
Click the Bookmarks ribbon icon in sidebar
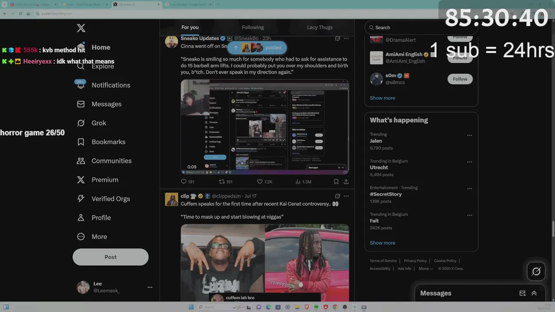(x=81, y=142)
